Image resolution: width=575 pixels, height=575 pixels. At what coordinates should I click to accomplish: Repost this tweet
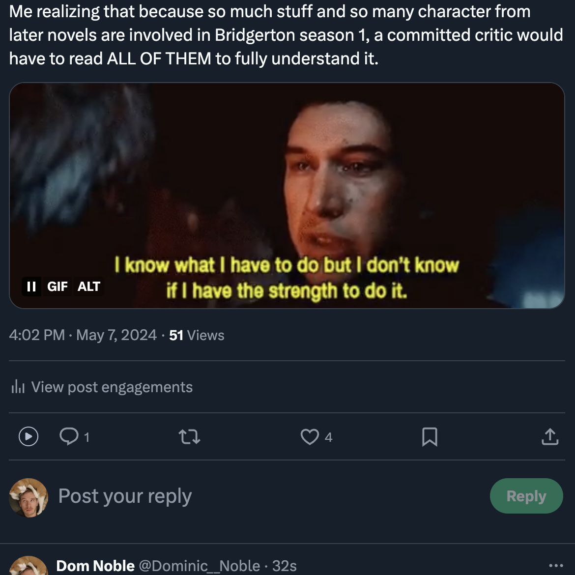(189, 436)
